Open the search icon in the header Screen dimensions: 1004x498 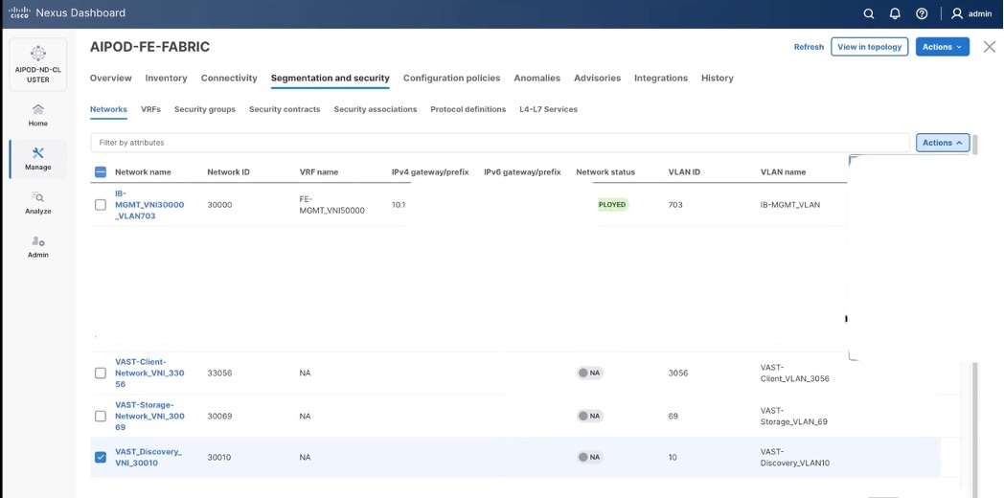(868, 13)
